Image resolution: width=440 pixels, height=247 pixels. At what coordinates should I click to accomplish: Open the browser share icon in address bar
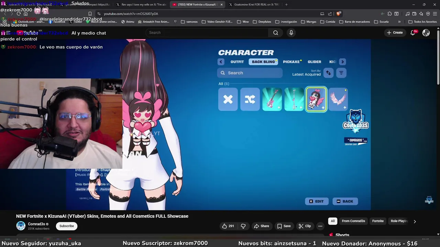[330, 14]
